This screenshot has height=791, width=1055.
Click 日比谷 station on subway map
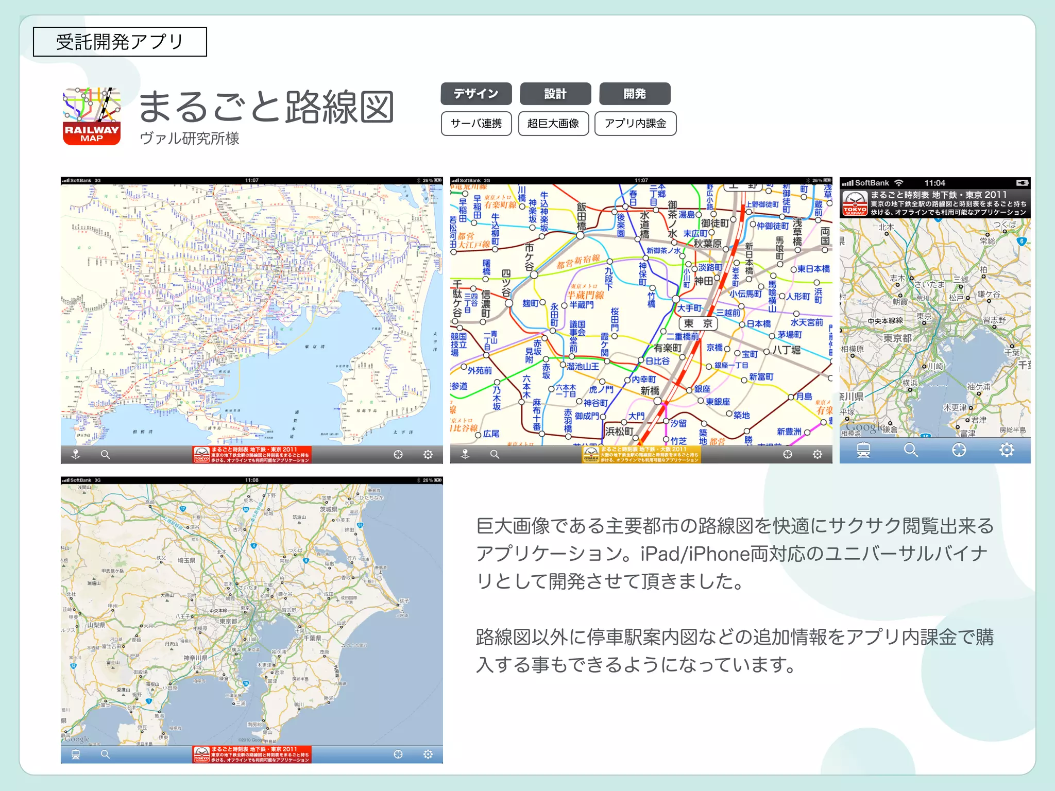(658, 361)
